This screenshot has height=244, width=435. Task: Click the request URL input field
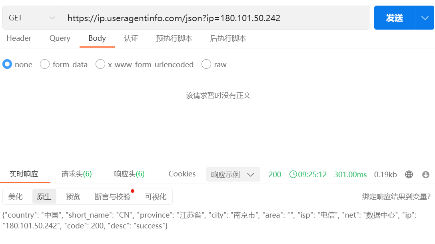216,18
